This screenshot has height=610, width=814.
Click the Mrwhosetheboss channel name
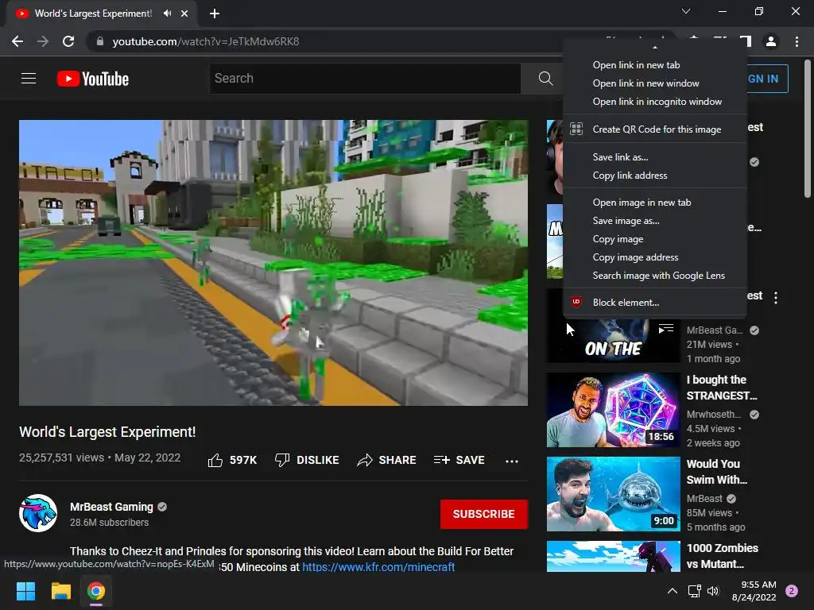point(714,415)
